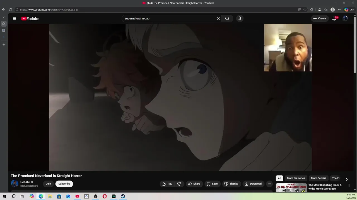Open YouTube account avatar menu
This screenshot has height=200, width=357.
point(345,19)
